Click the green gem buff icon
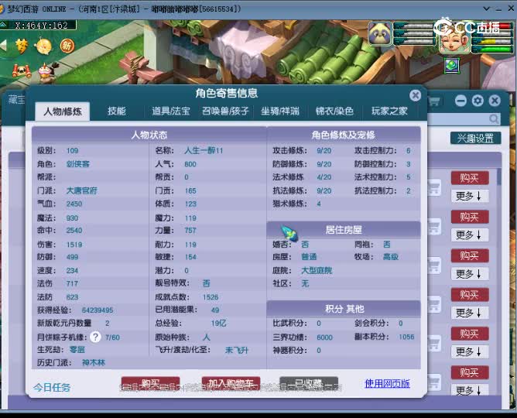The image size is (517, 418). 452,66
